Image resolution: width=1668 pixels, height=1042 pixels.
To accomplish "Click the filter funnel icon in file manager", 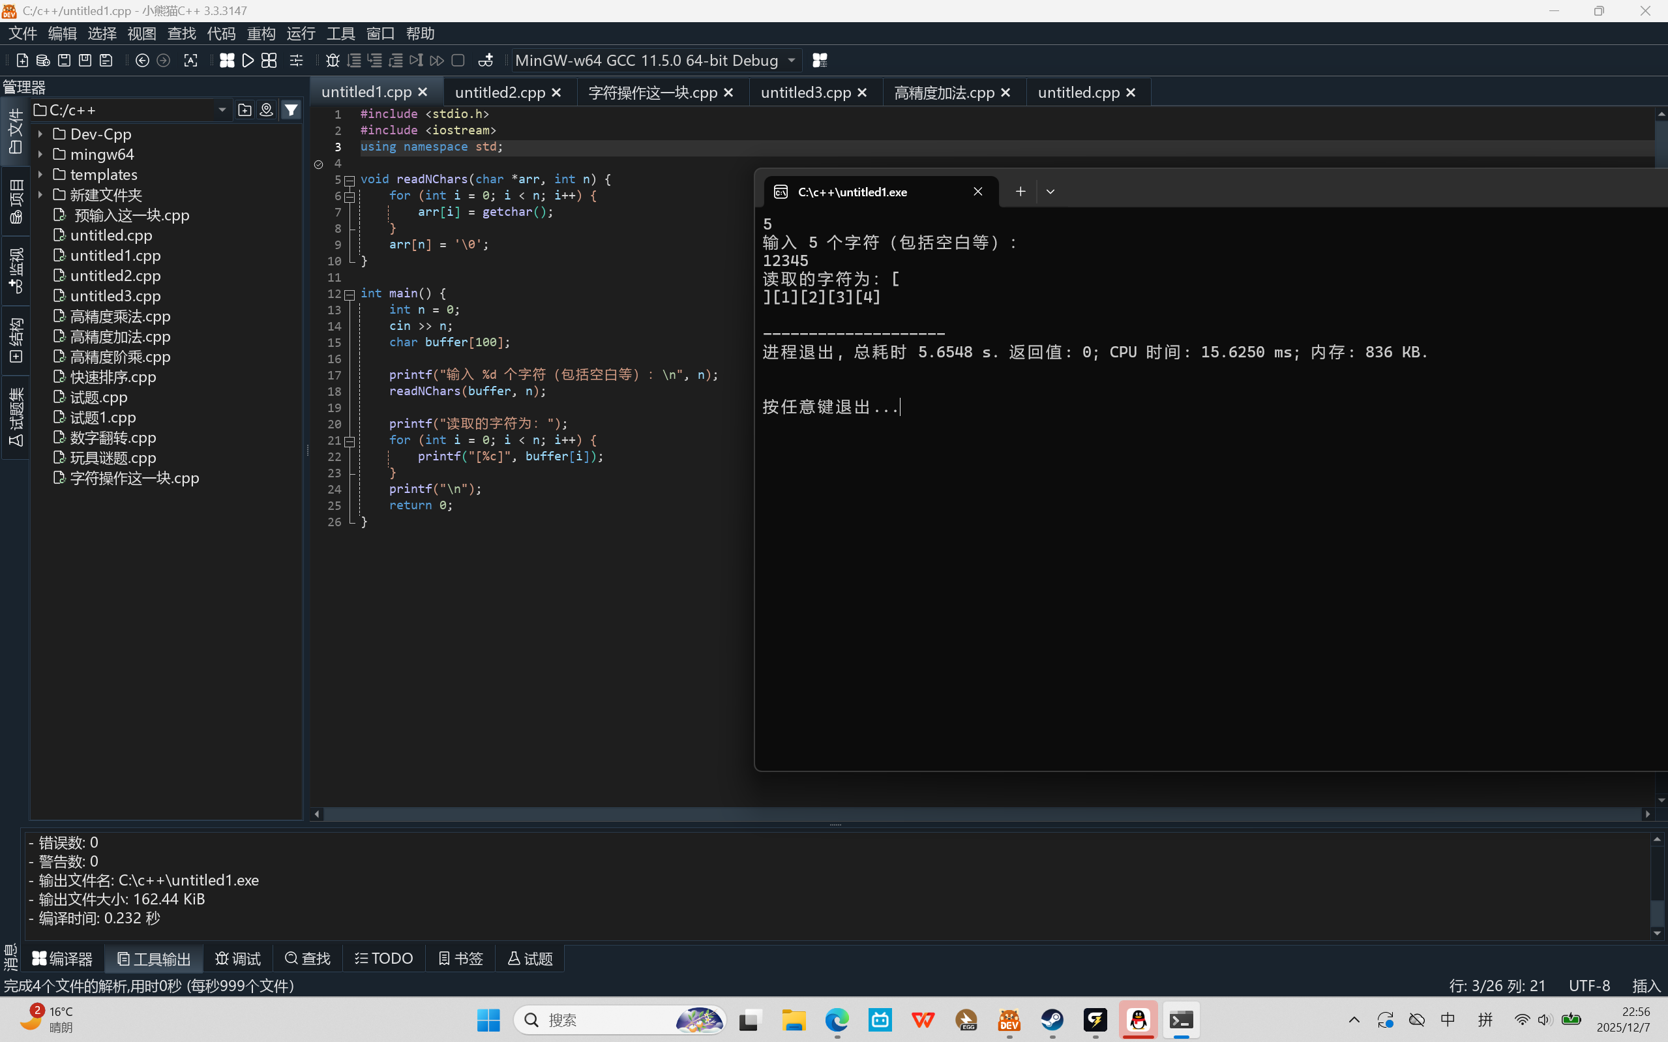I will [291, 110].
